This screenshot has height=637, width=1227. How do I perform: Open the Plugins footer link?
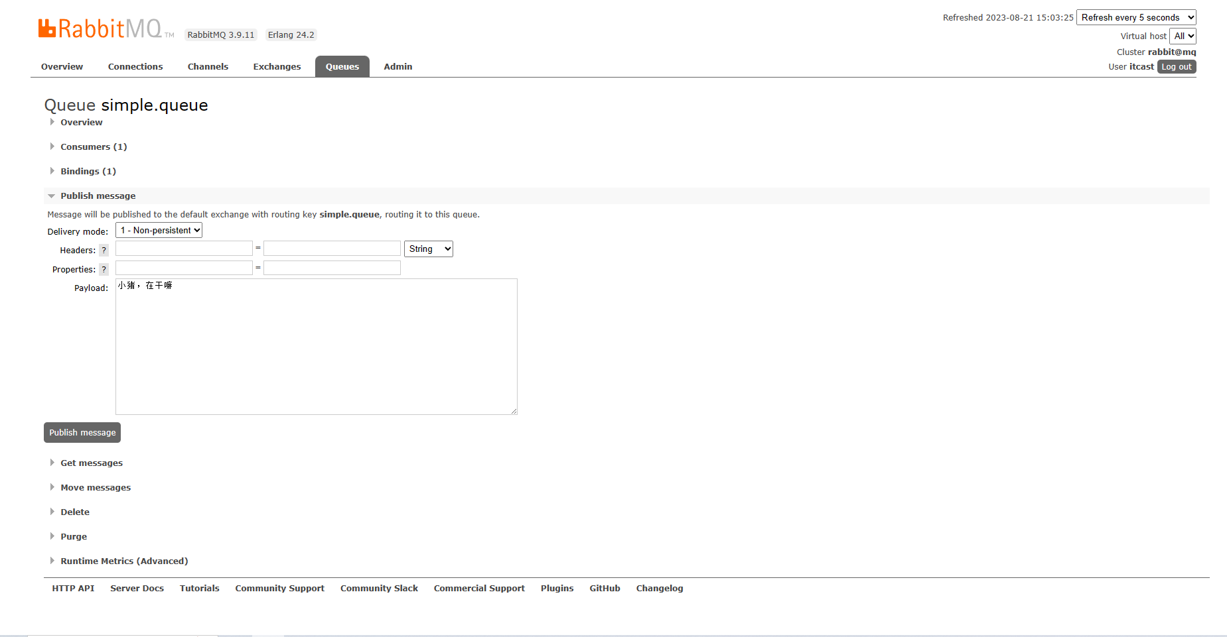coord(557,588)
